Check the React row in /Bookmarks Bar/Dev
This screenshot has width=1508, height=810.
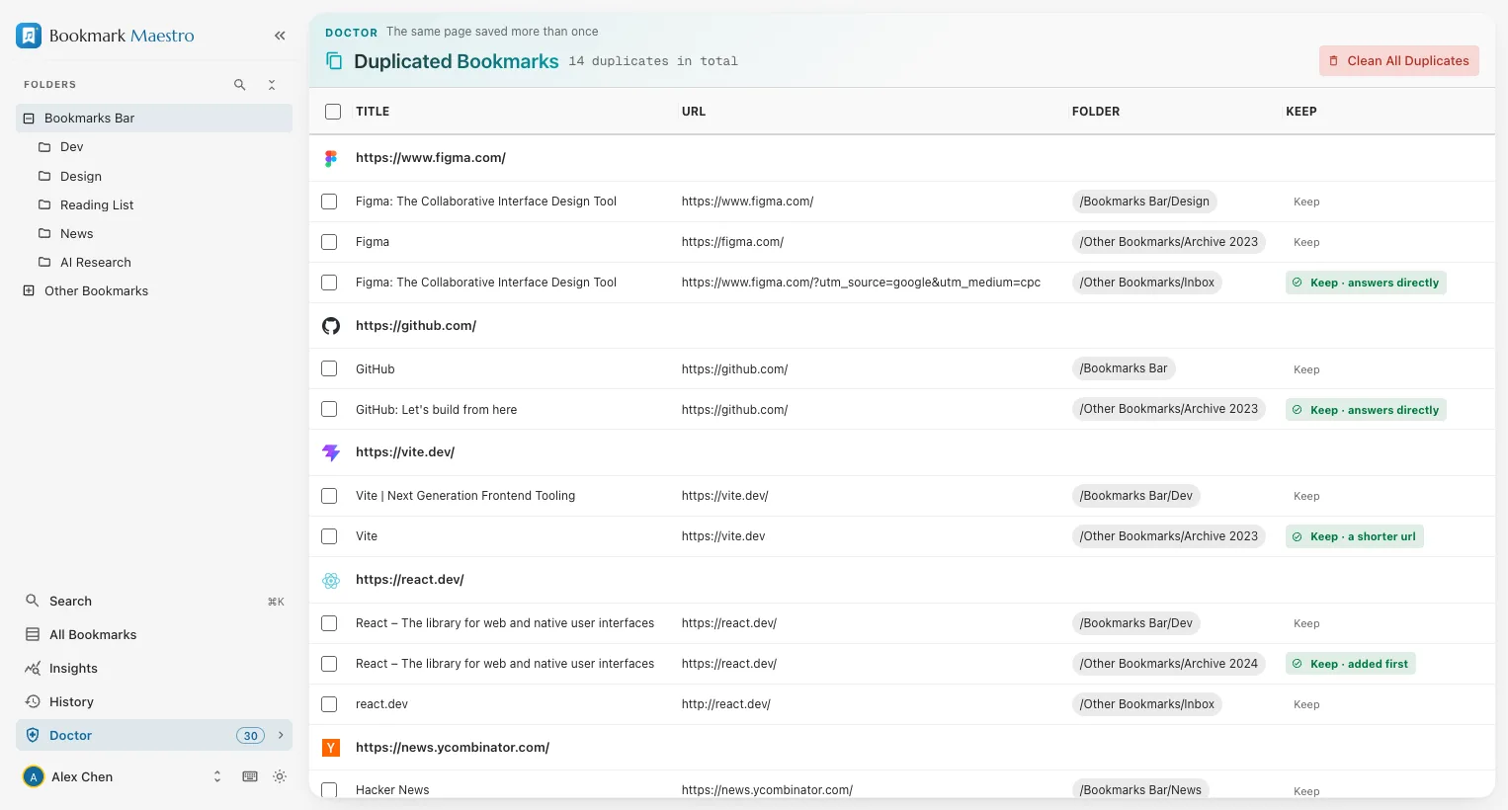click(329, 623)
